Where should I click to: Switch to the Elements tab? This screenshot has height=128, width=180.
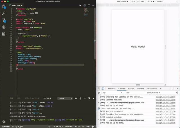(x=112, y=89)
